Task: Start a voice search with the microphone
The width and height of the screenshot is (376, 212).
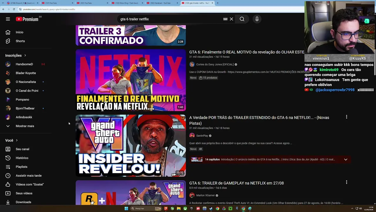Action: pos(257,19)
